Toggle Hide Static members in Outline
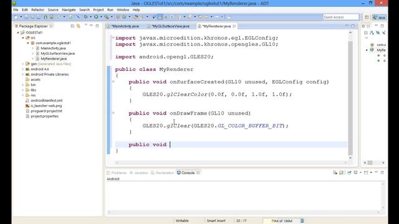This screenshot has height=224, width=399. [384, 33]
